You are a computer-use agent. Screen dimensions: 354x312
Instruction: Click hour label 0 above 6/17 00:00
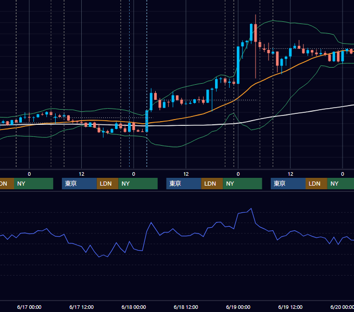pos(29,174)
